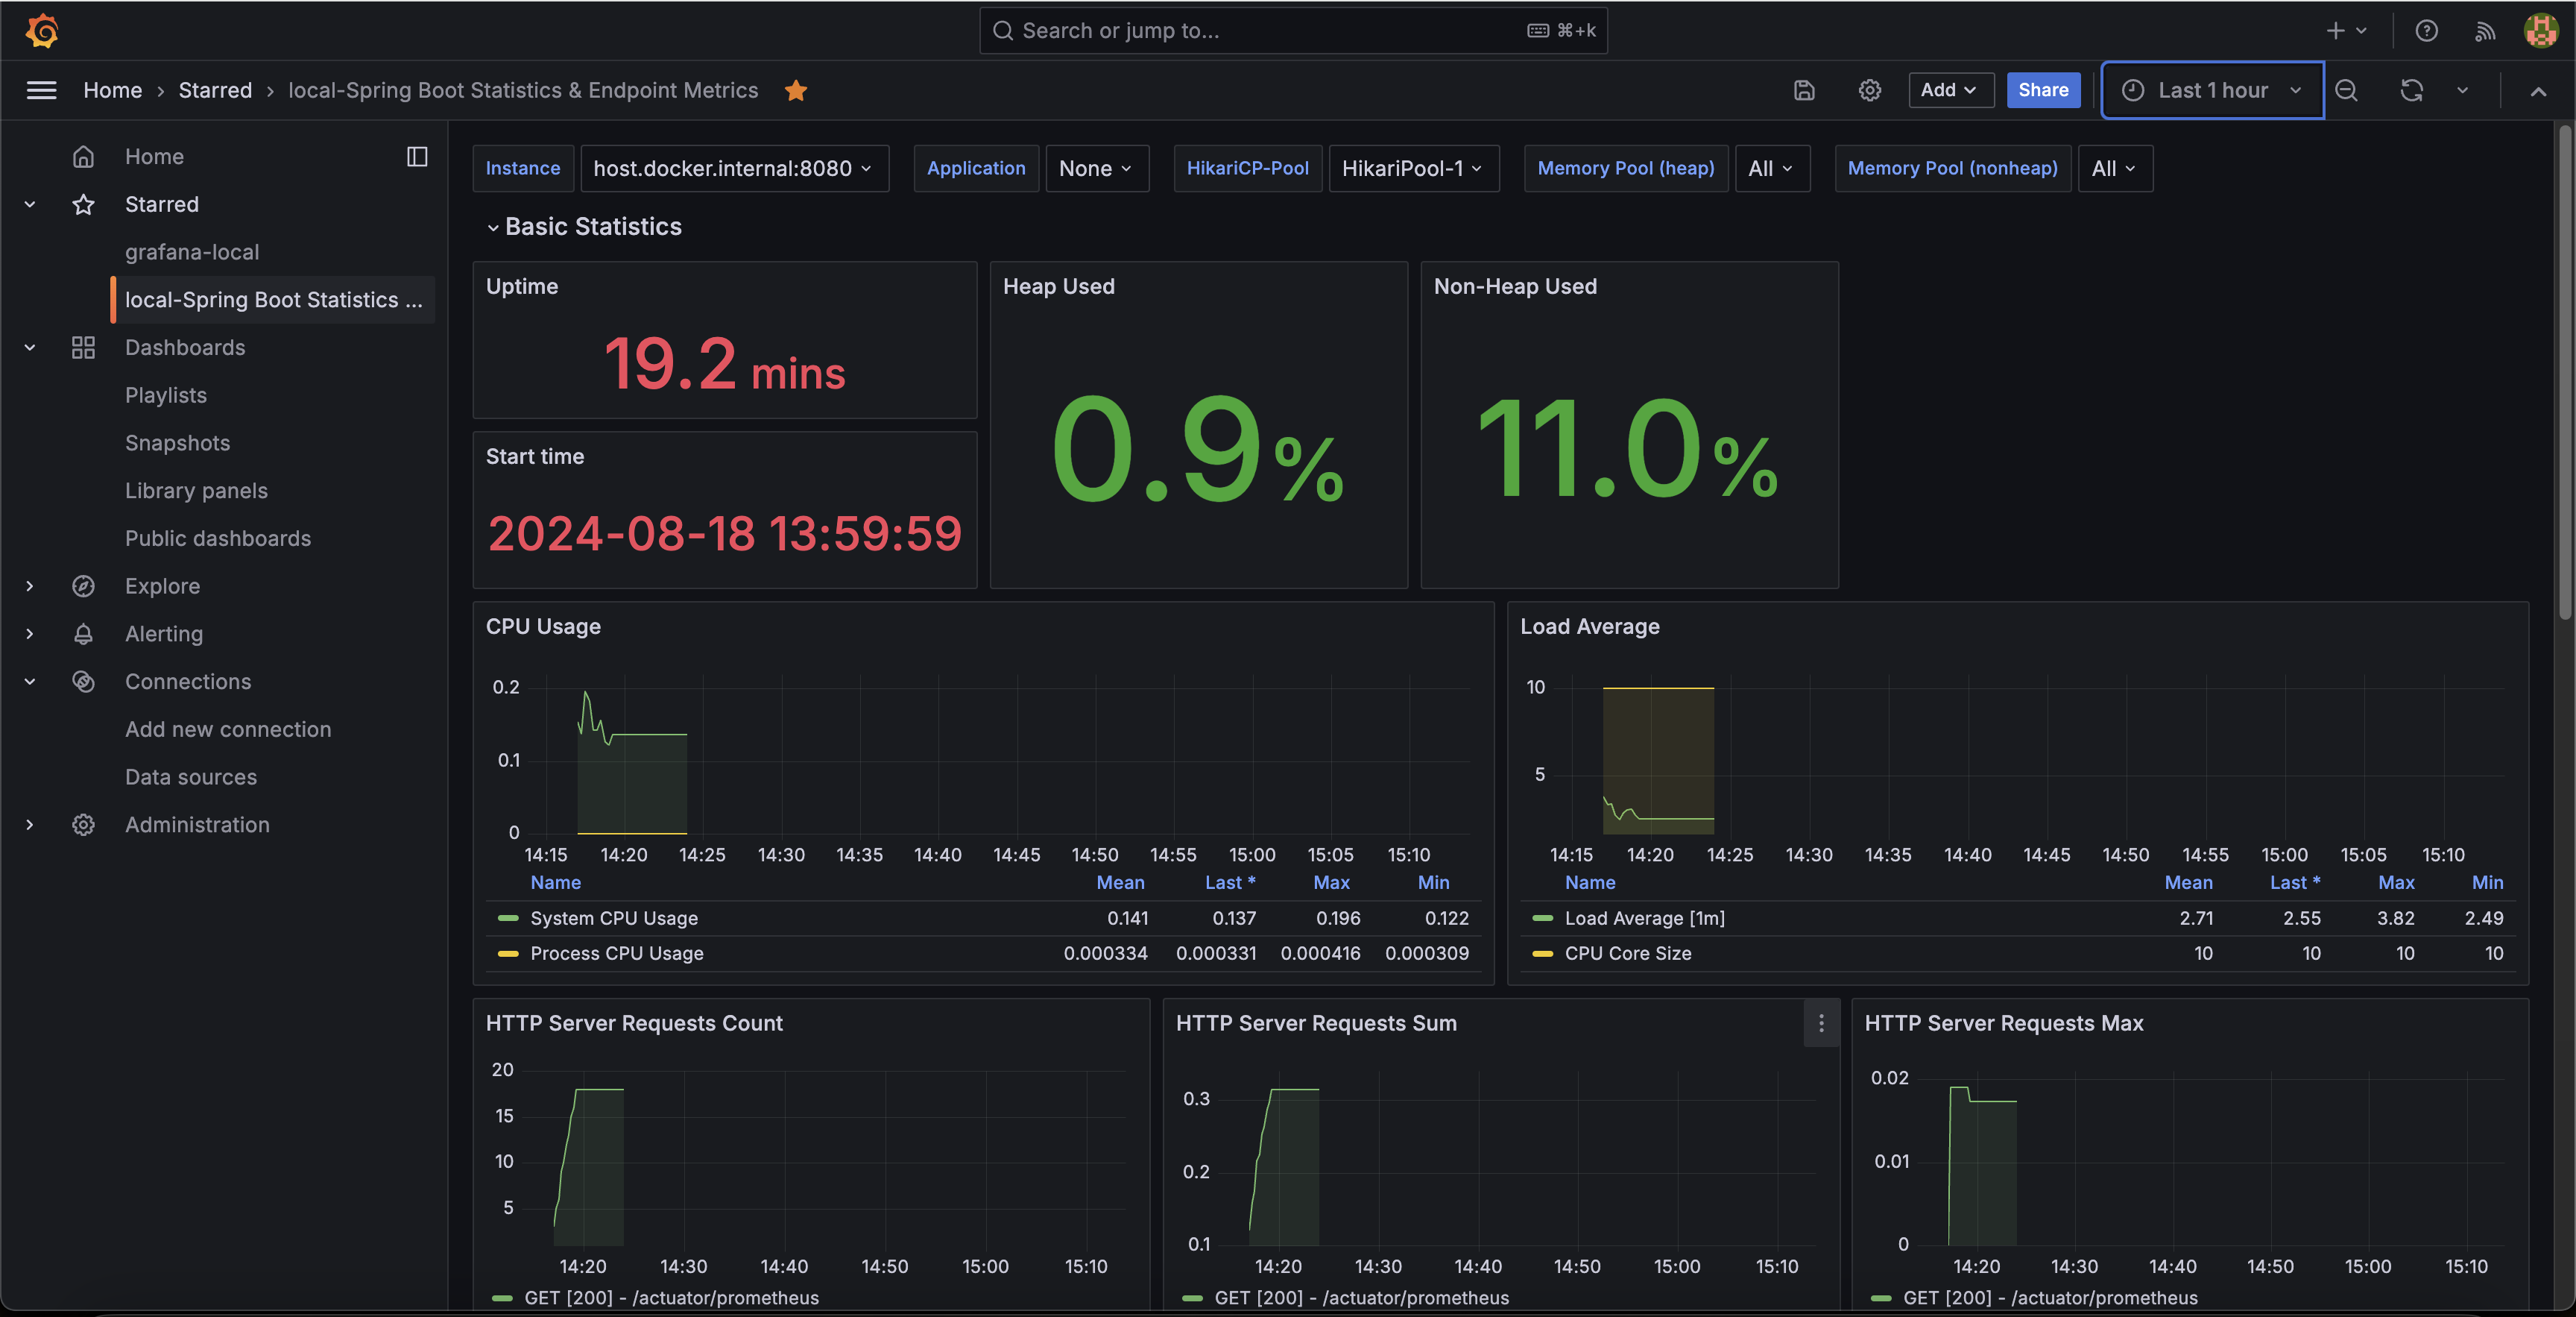Click the zoom out time range icon
2576x1317 pixels.
[x=2346, y=90]
